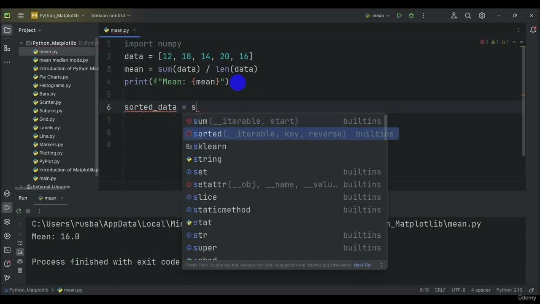This screenshot has width=540, height=304.
Task: Open the Structure tool window icon
Action: 7,48
